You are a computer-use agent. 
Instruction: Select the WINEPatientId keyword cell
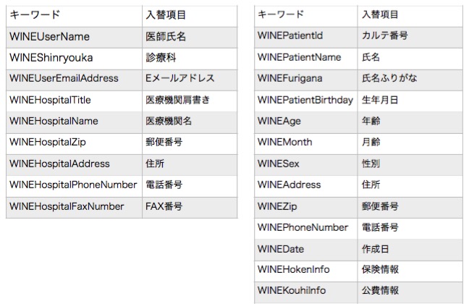pyautogui.click(x=290, y=35)
